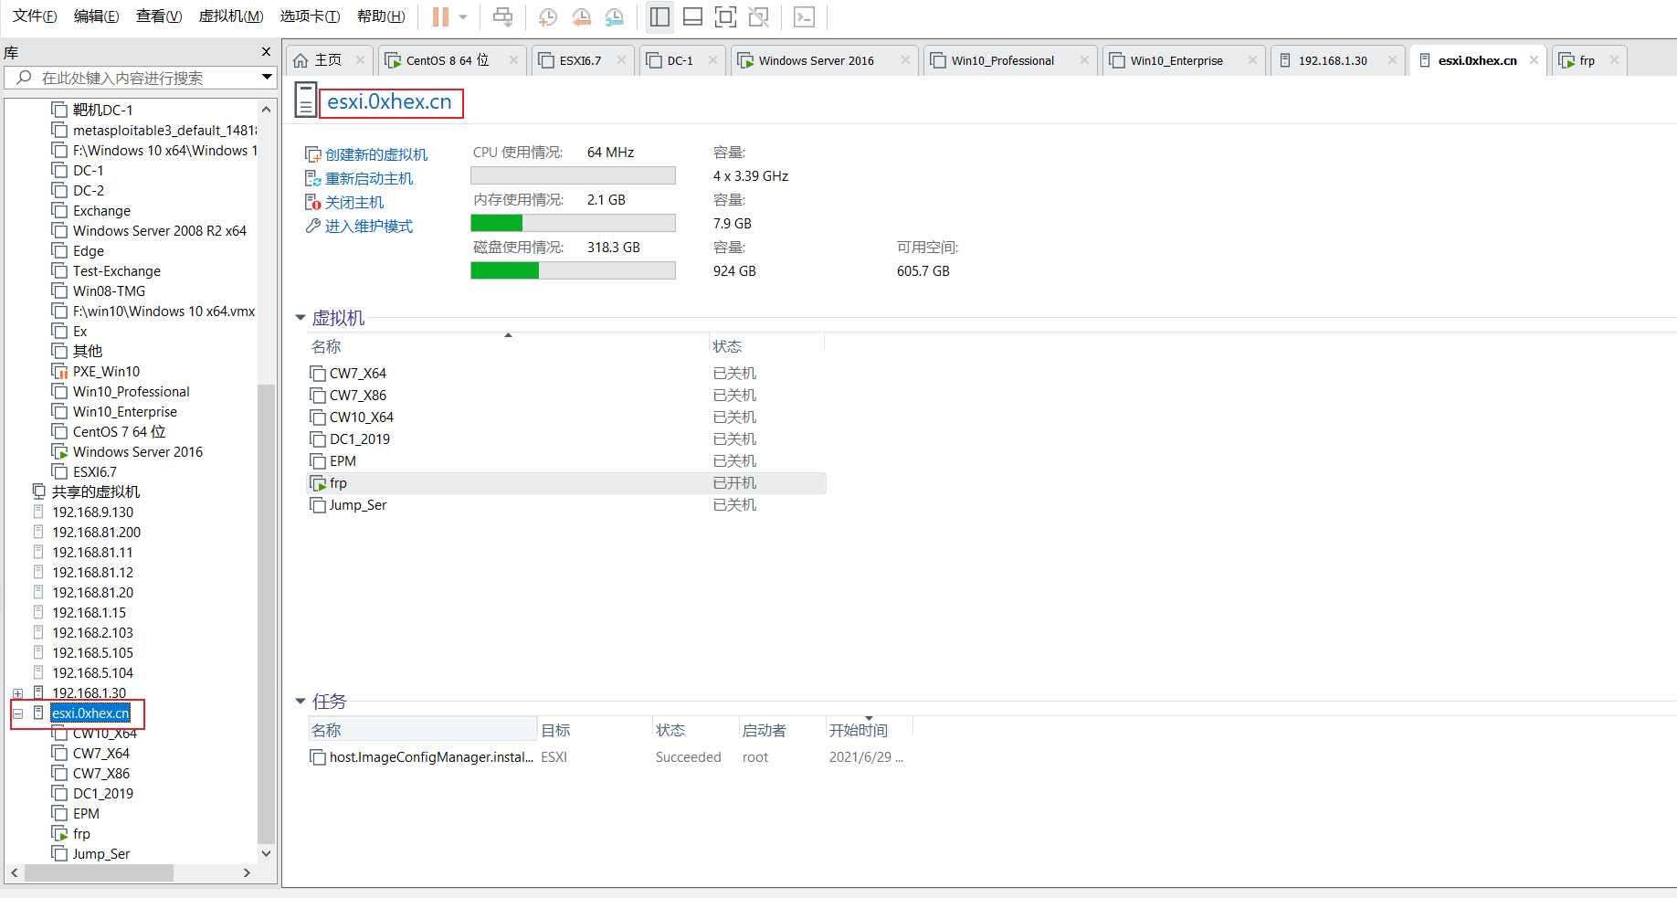Show or hide the thumbnail bar
Viewport: 1677px width, 898px height.
(x=692, y=16)
